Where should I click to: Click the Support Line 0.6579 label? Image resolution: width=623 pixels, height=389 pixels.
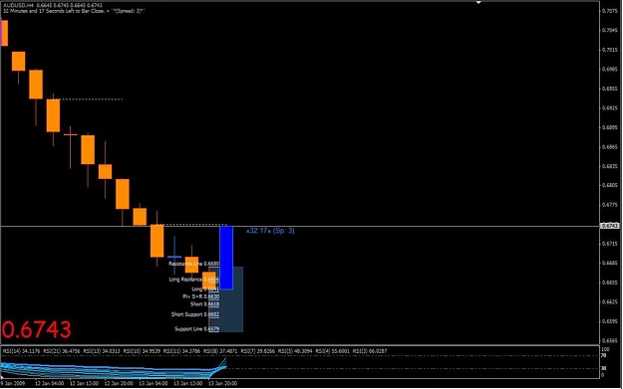pos(196,328)
